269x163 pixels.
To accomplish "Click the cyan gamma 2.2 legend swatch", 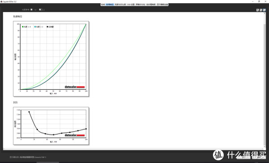I will click(35, 27).
